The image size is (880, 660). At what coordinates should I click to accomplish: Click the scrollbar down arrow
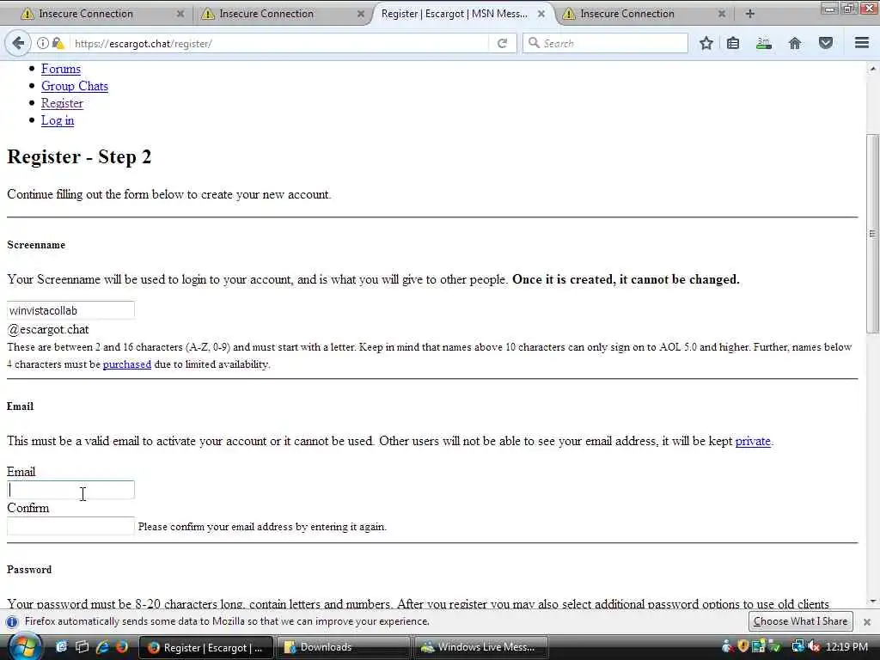pyautogui.click(x=872, y=601)
